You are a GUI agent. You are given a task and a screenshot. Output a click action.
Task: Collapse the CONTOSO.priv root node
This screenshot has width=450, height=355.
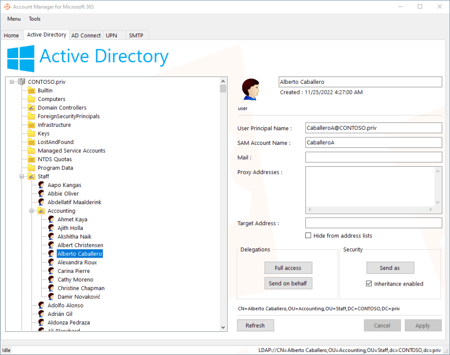coord(12,82)
